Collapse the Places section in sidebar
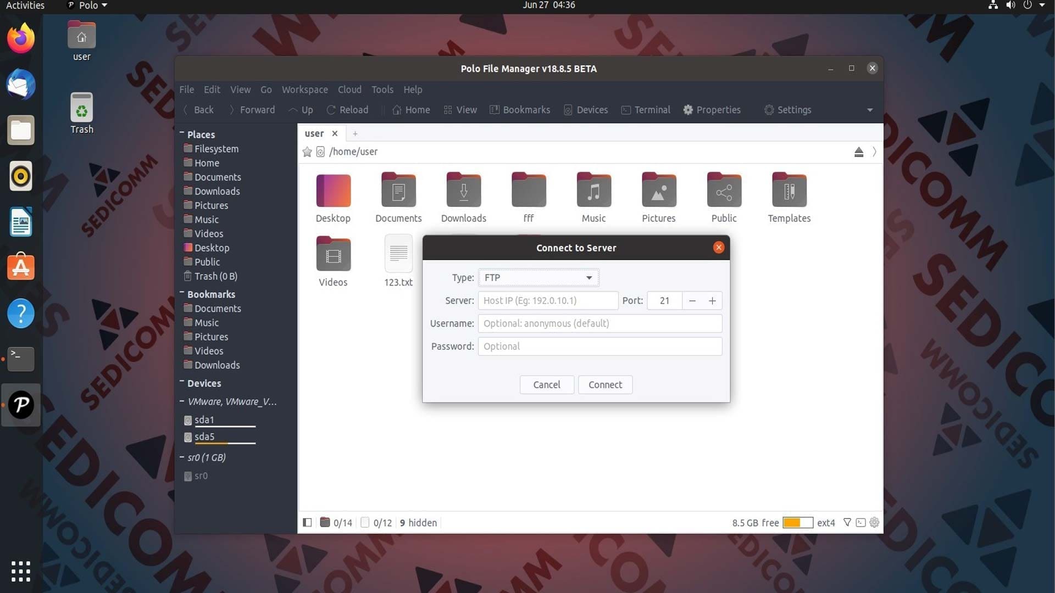 pos(182,134)
